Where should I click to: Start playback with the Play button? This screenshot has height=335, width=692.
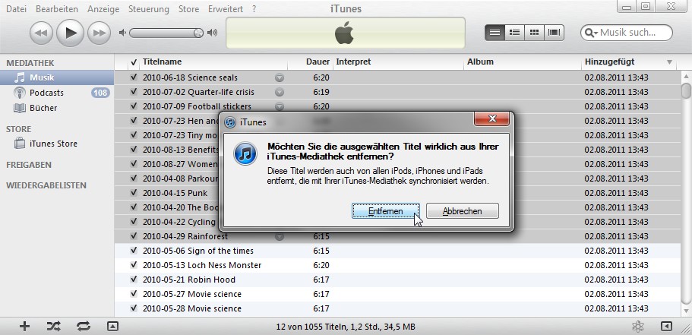pos(70,33)
